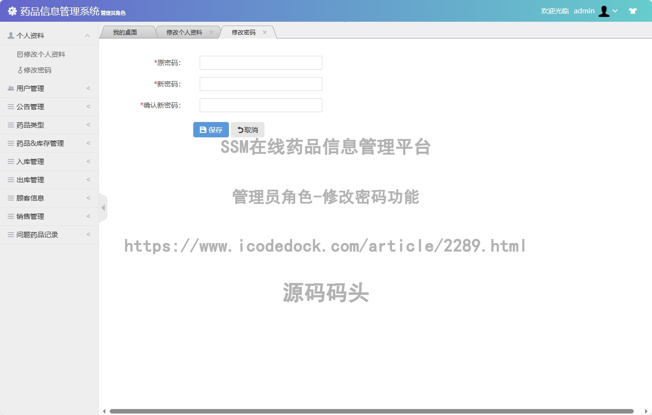
Task: Click the 保存 button
Action: click(211, 130)
